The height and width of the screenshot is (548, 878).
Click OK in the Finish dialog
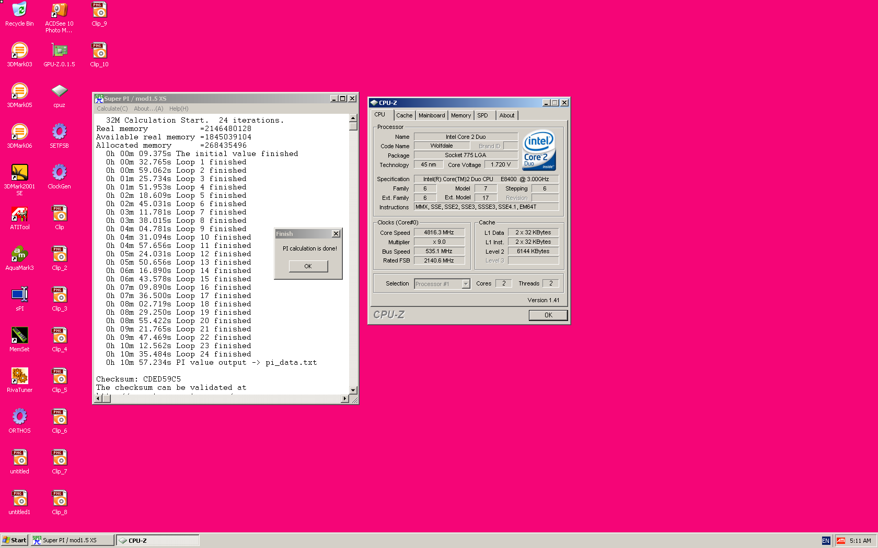click(x=308, y=266)
